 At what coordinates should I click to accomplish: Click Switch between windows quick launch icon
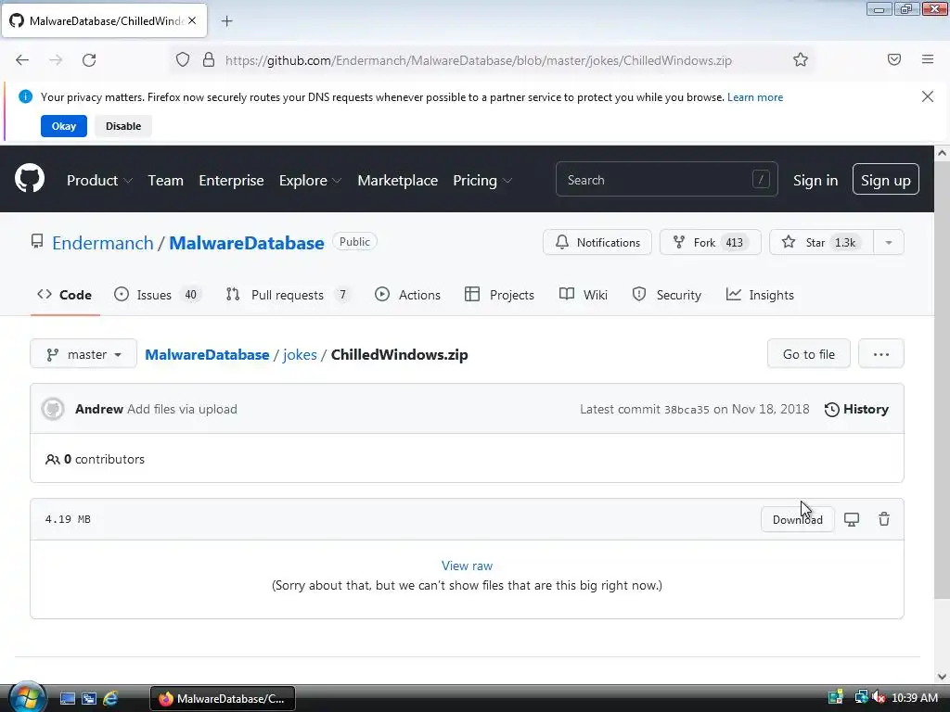pyautogui.click(x=89, y=699)
